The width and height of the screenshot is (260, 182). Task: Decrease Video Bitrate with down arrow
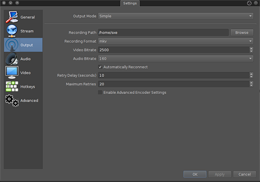pyautogui.click(x=251, y=51)
